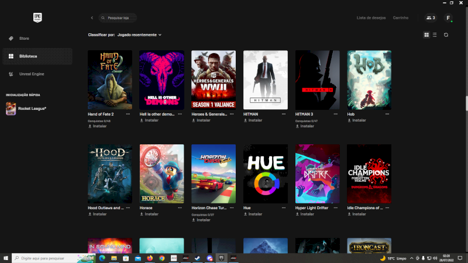468x263 pixels.
Task: Open the Windows Start menu
Action: pos(6,258)
